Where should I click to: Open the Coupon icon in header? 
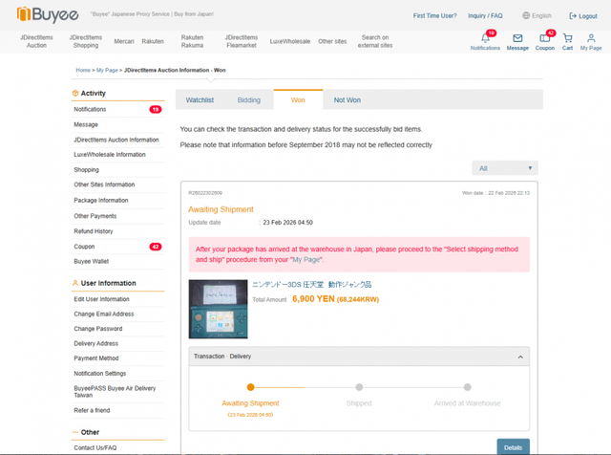[544, 39]
